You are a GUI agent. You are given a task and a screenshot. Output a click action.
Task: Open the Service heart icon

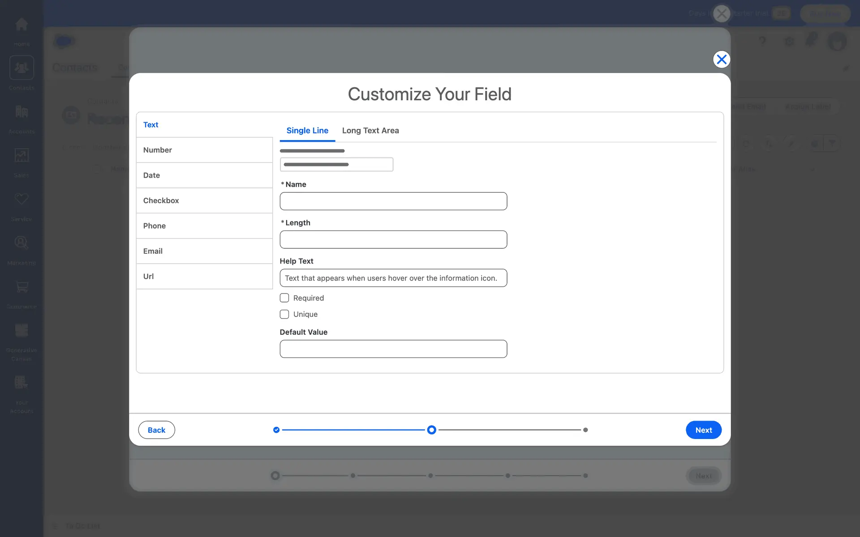21,199
